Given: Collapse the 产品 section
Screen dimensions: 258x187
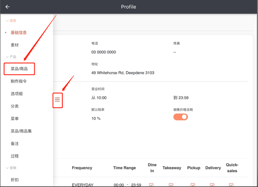Looking at the screenshot, I should [11, 57].
